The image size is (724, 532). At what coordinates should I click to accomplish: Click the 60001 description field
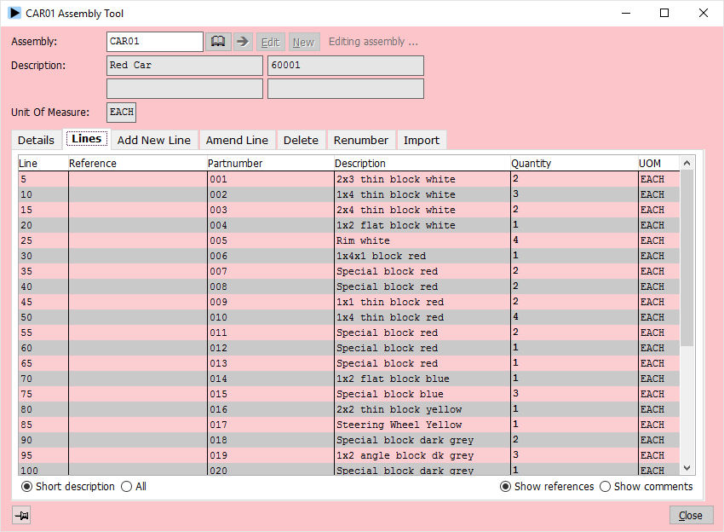pyautogui.click(x=346, y=66)
